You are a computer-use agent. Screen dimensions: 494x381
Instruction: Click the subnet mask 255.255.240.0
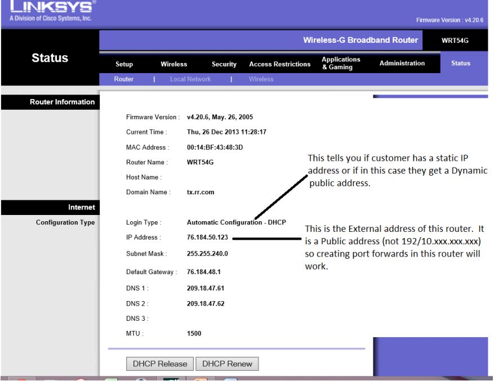pos(207,253)
